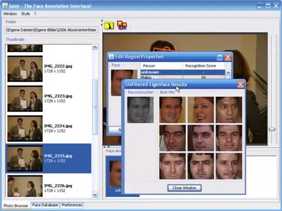The width and height of the screenshot is (282, 211).
Task: Click the smiling woman best-hit face
Action: click(x=200, y=110)
